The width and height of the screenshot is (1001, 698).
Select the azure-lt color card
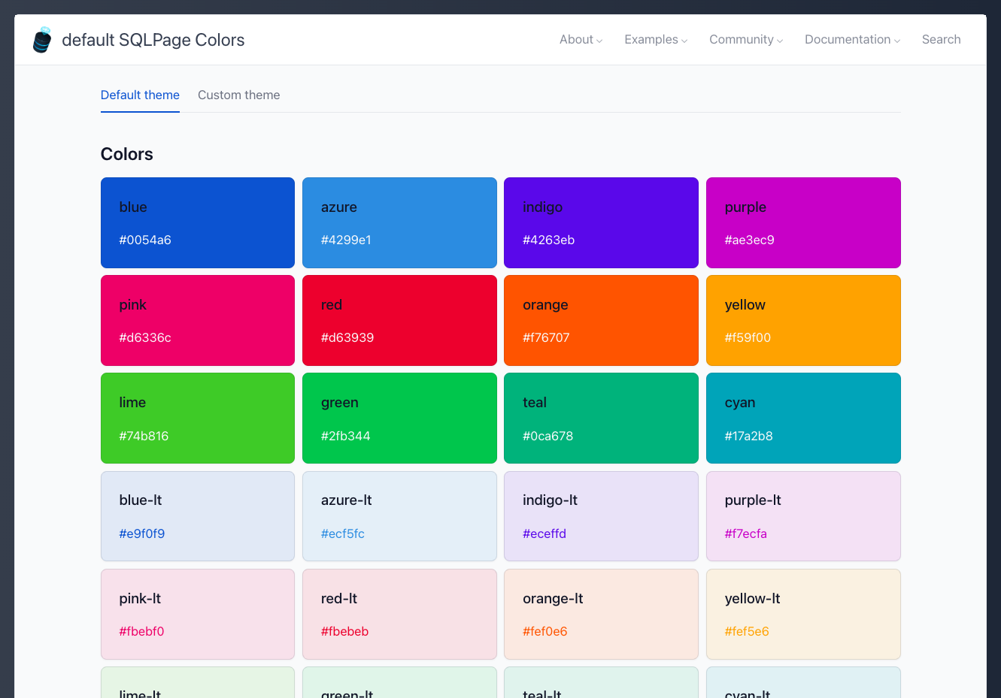(399, 516)
